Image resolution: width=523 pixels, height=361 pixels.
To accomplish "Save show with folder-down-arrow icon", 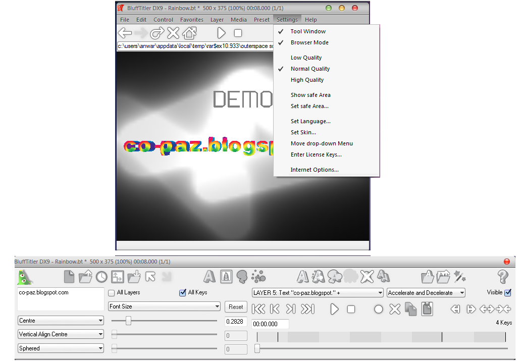I will pos(134,277).
